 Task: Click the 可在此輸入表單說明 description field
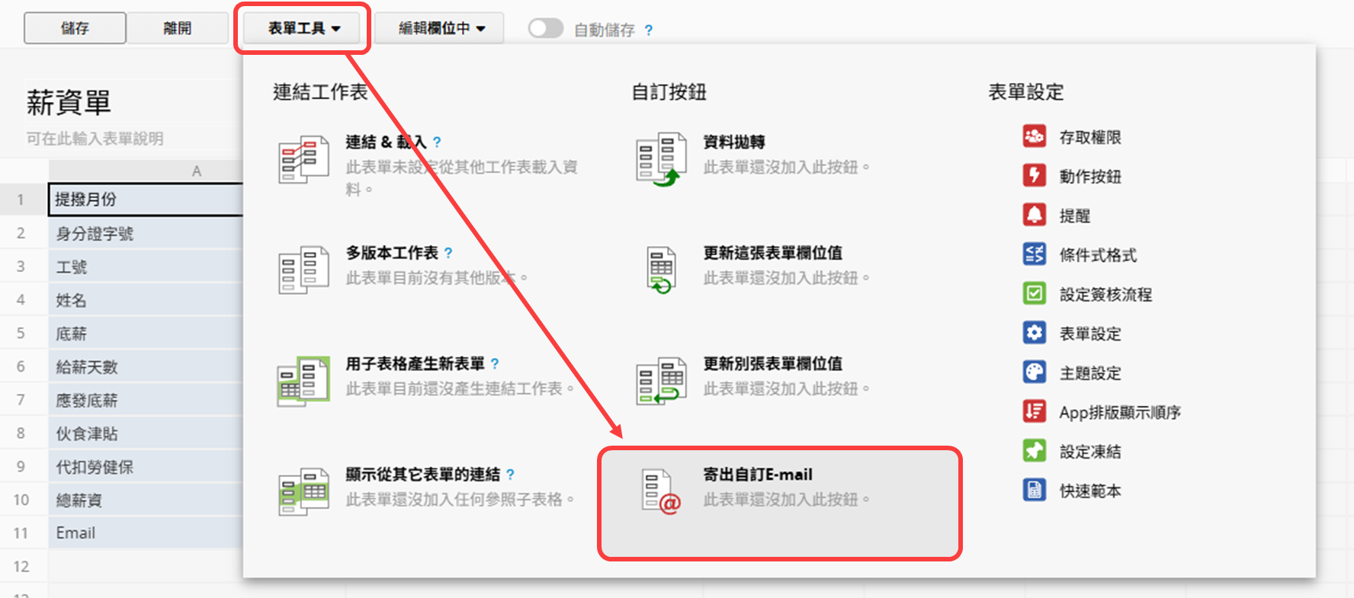point(95,139)
